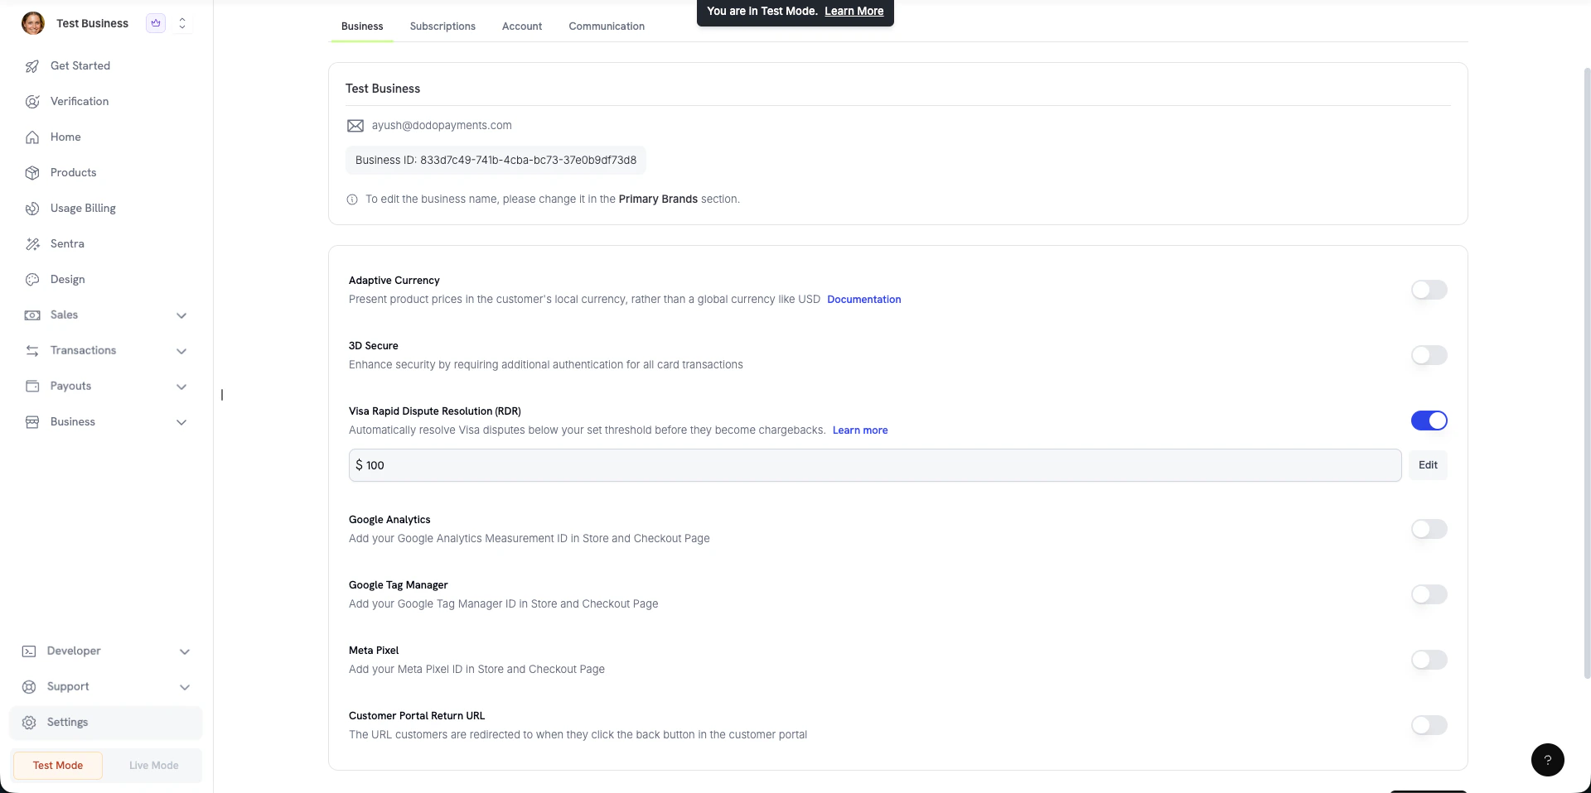Select the Business tab
The height and width of the screenshot is (793, 1591).
[362, 26]
